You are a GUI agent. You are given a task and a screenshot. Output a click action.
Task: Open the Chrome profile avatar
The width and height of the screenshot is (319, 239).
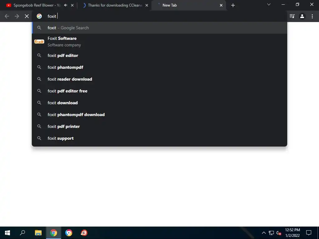pos(302,16)
